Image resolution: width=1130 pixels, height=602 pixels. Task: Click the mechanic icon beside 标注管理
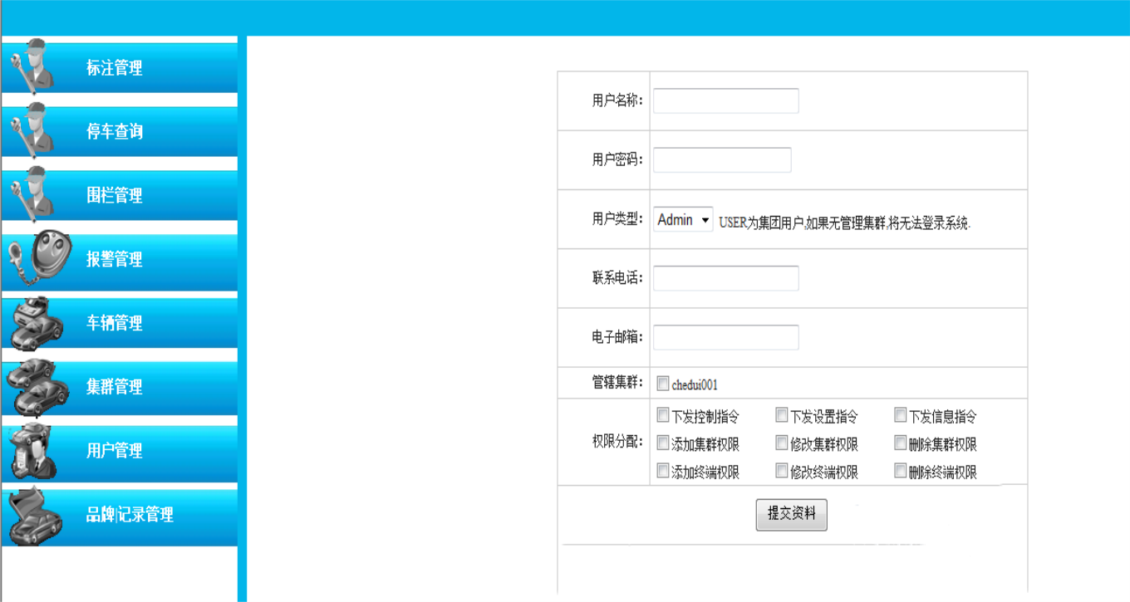[x=33, y=65]
